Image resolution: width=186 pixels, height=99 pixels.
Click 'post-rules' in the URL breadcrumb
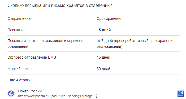point(58,96)
